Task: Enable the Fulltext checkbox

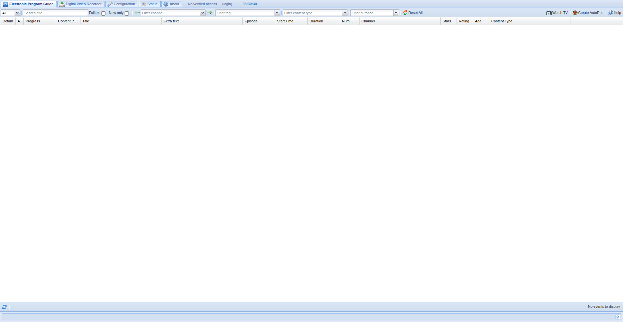Action: [103, 14]
